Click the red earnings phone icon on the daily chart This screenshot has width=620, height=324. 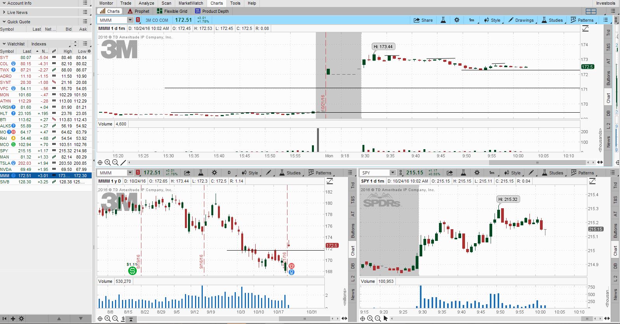pos(292,266)
